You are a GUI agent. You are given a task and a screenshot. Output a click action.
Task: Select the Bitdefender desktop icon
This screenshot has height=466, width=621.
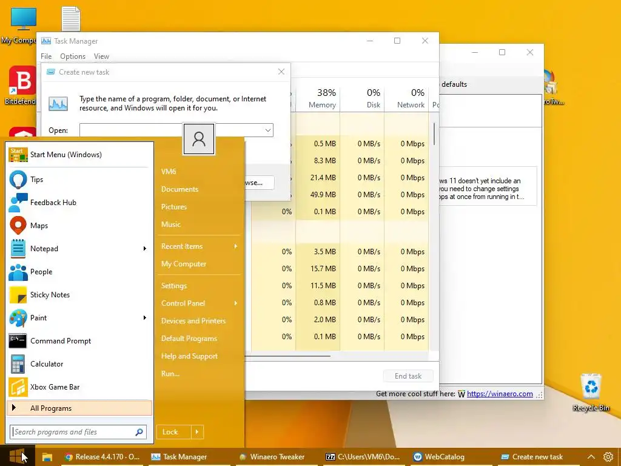tap(22, 86)
